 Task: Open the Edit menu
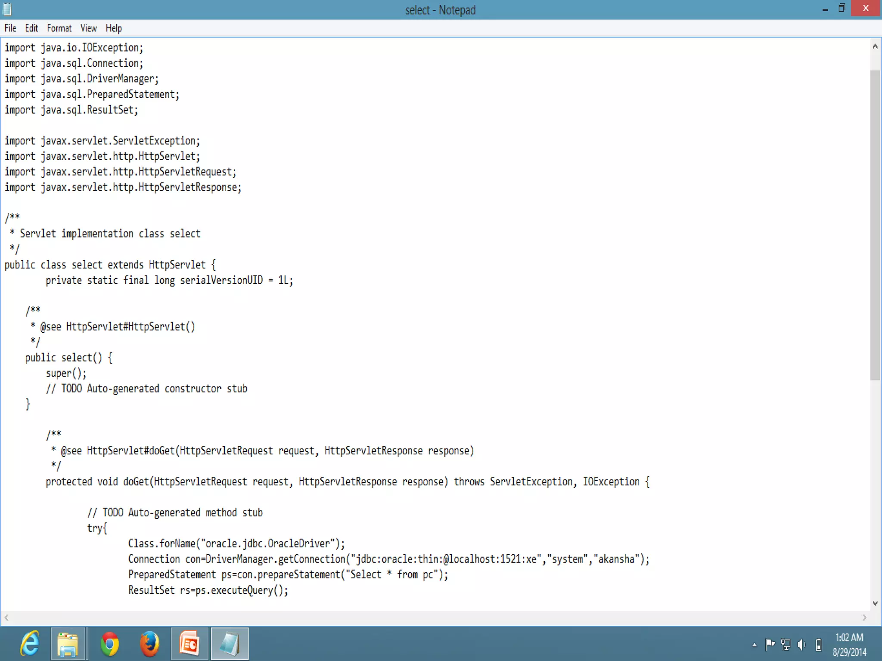(x=31, y=28)
